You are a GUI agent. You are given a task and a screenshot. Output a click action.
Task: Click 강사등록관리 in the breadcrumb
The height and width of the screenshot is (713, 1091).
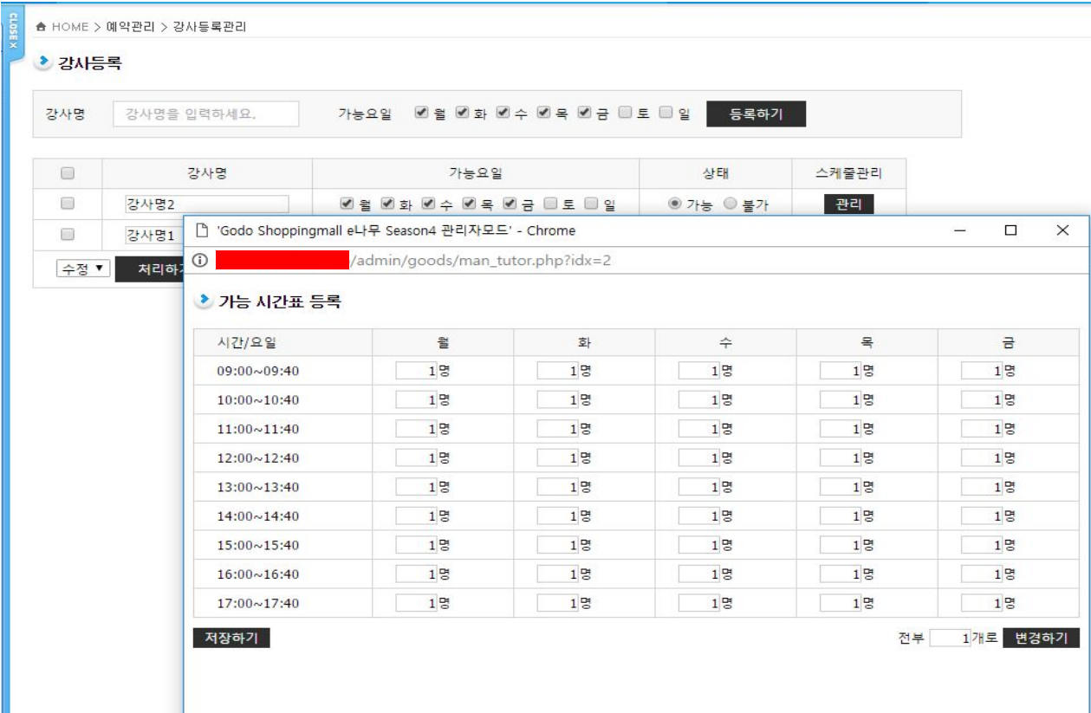point(210,27)
